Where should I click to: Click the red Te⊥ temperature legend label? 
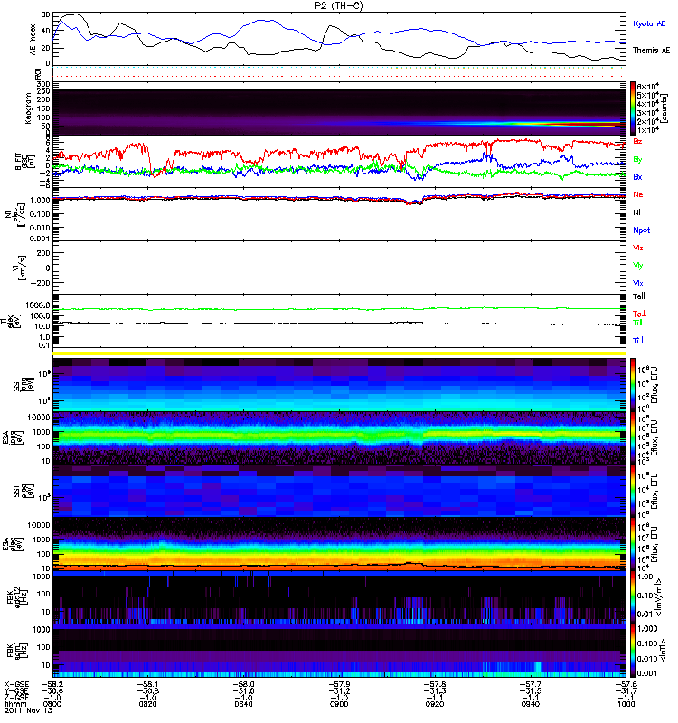coord(638,314)
